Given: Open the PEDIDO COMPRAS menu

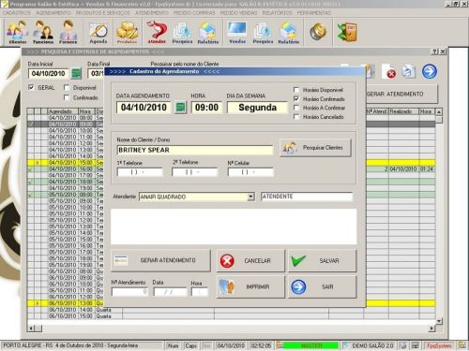Looking at the screenshot, I should tap(194, 13).
